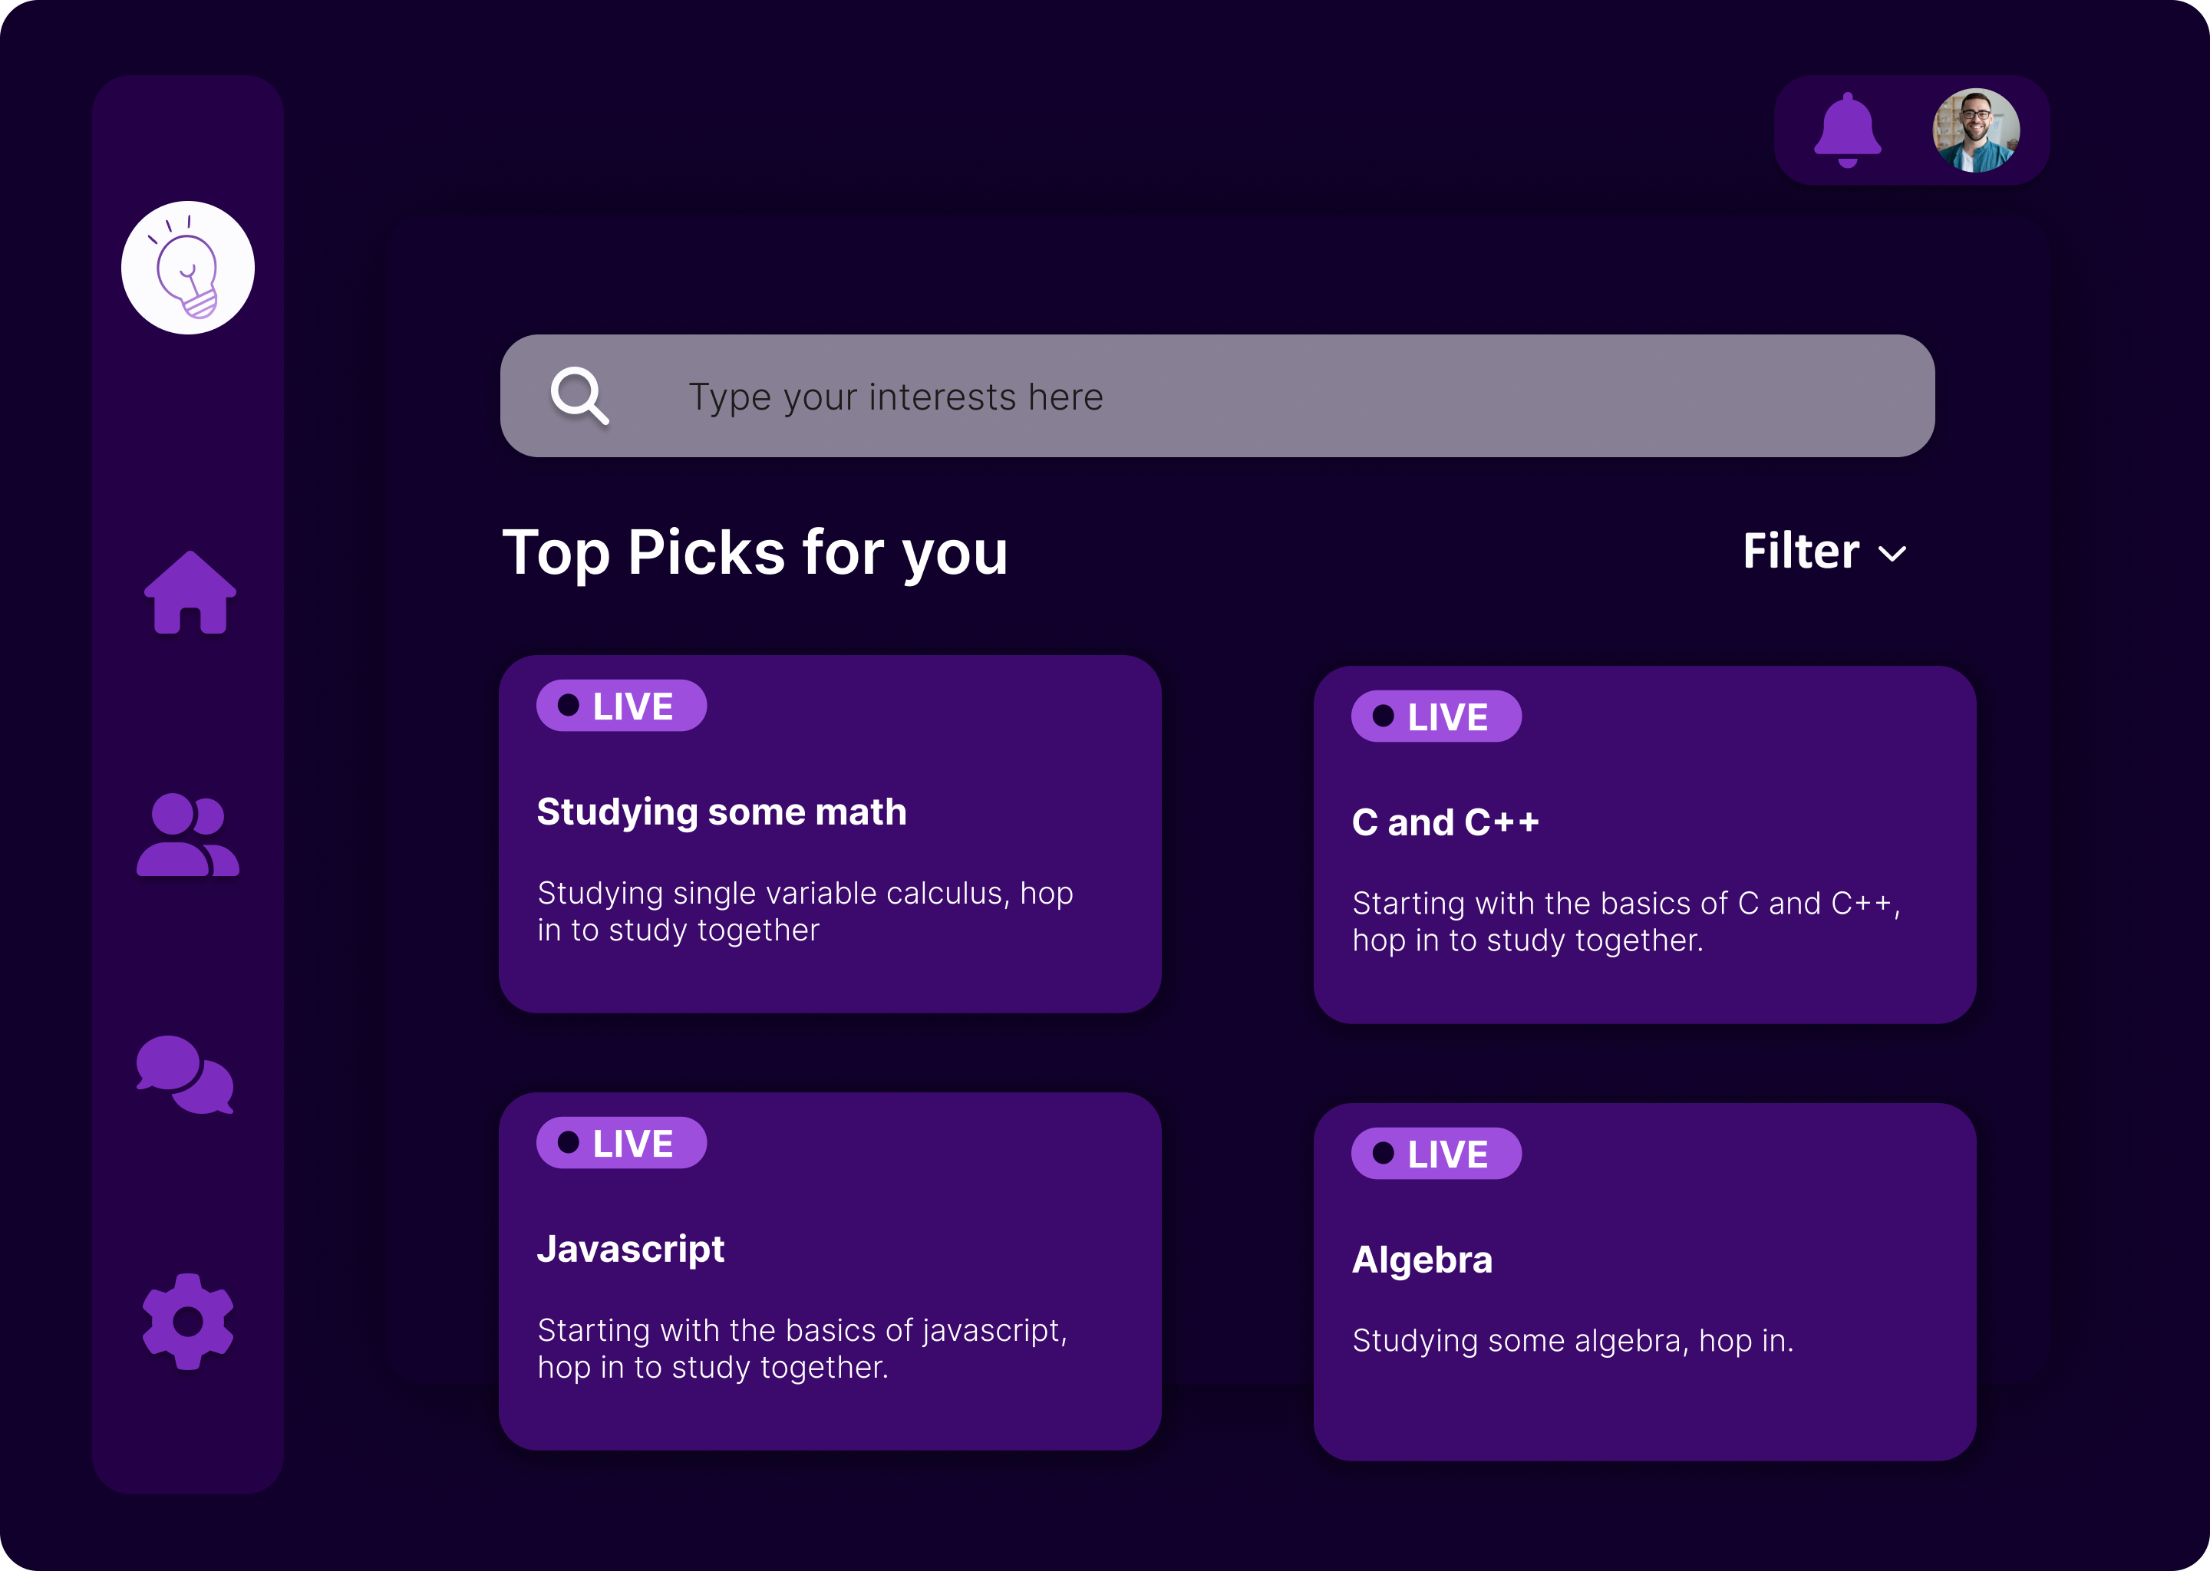
Task: Click the lightbulb logo icon
Action: coord(188,268)
